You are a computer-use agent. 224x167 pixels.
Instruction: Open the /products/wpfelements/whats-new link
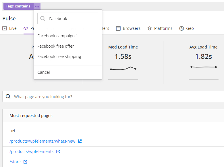(42, 141)
